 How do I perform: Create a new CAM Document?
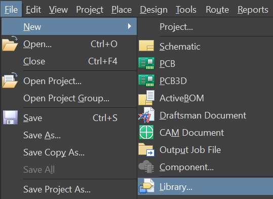[205, 133]
